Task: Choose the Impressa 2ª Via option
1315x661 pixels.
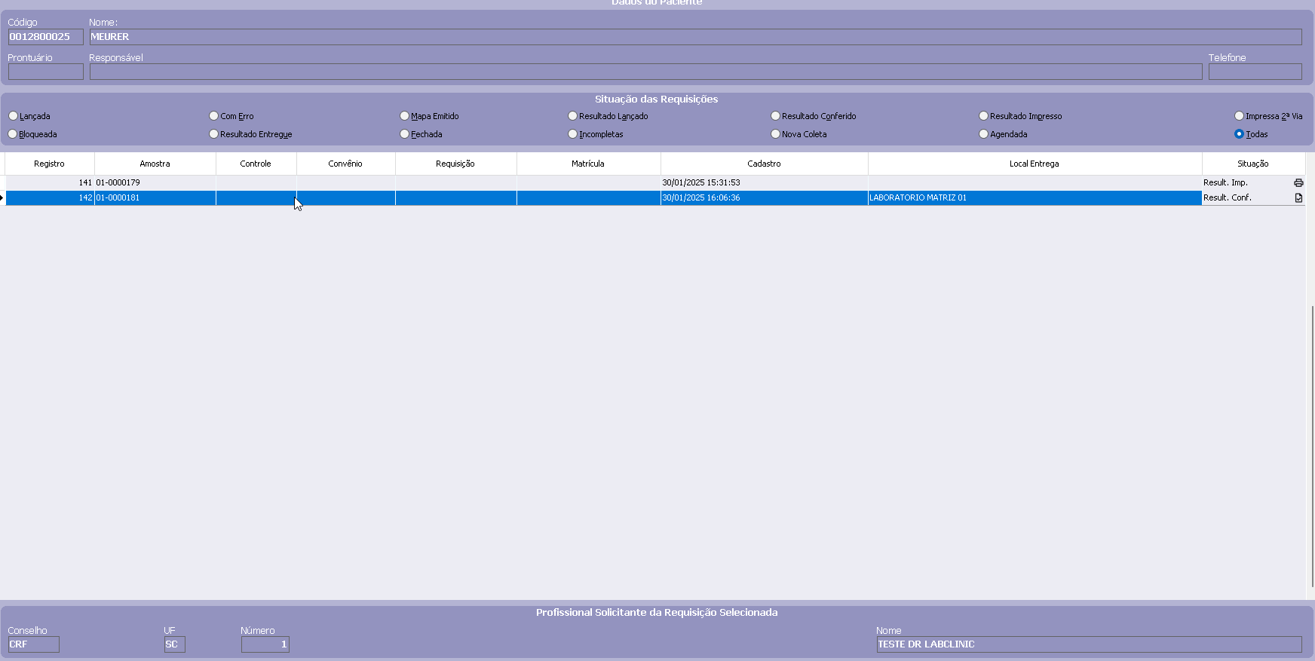Action: (1239, 116)
